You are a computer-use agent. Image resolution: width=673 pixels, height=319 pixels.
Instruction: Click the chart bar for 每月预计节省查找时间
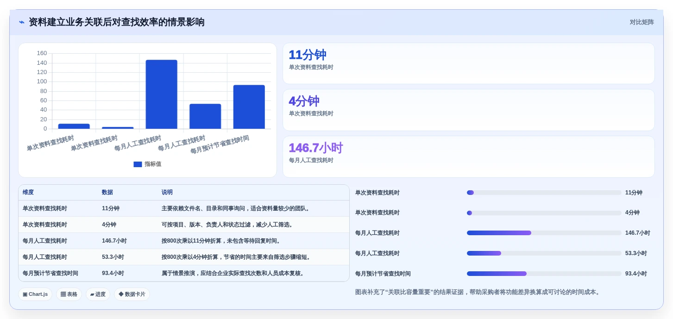pyautogui.click(x=249, y=106)
